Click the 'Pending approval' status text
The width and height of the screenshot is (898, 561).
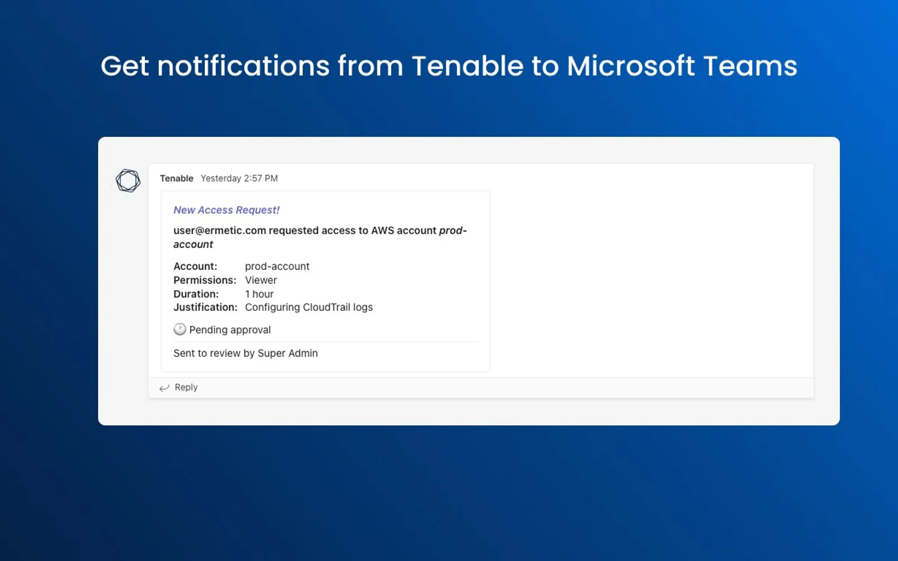pos(230,330)
